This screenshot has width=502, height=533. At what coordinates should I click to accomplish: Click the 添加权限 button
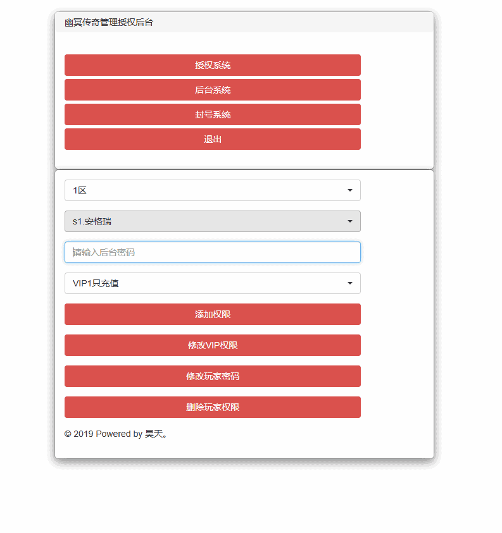click(212, 314)
